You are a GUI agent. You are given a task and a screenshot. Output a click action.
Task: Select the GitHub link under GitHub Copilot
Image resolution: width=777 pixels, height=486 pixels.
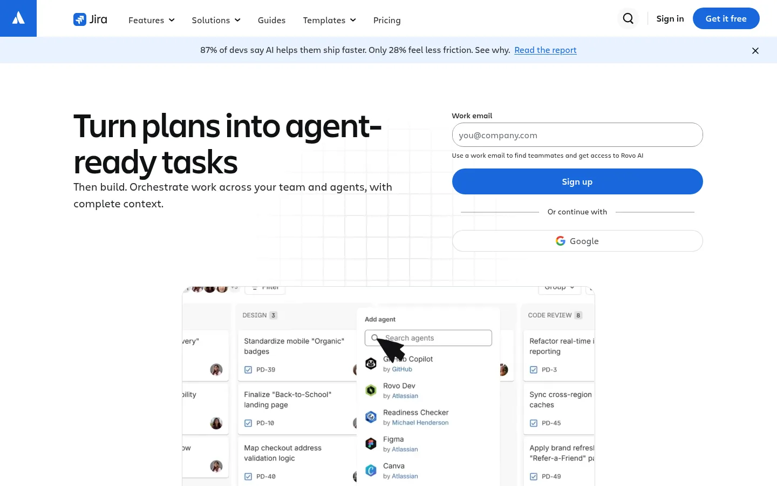402,369
